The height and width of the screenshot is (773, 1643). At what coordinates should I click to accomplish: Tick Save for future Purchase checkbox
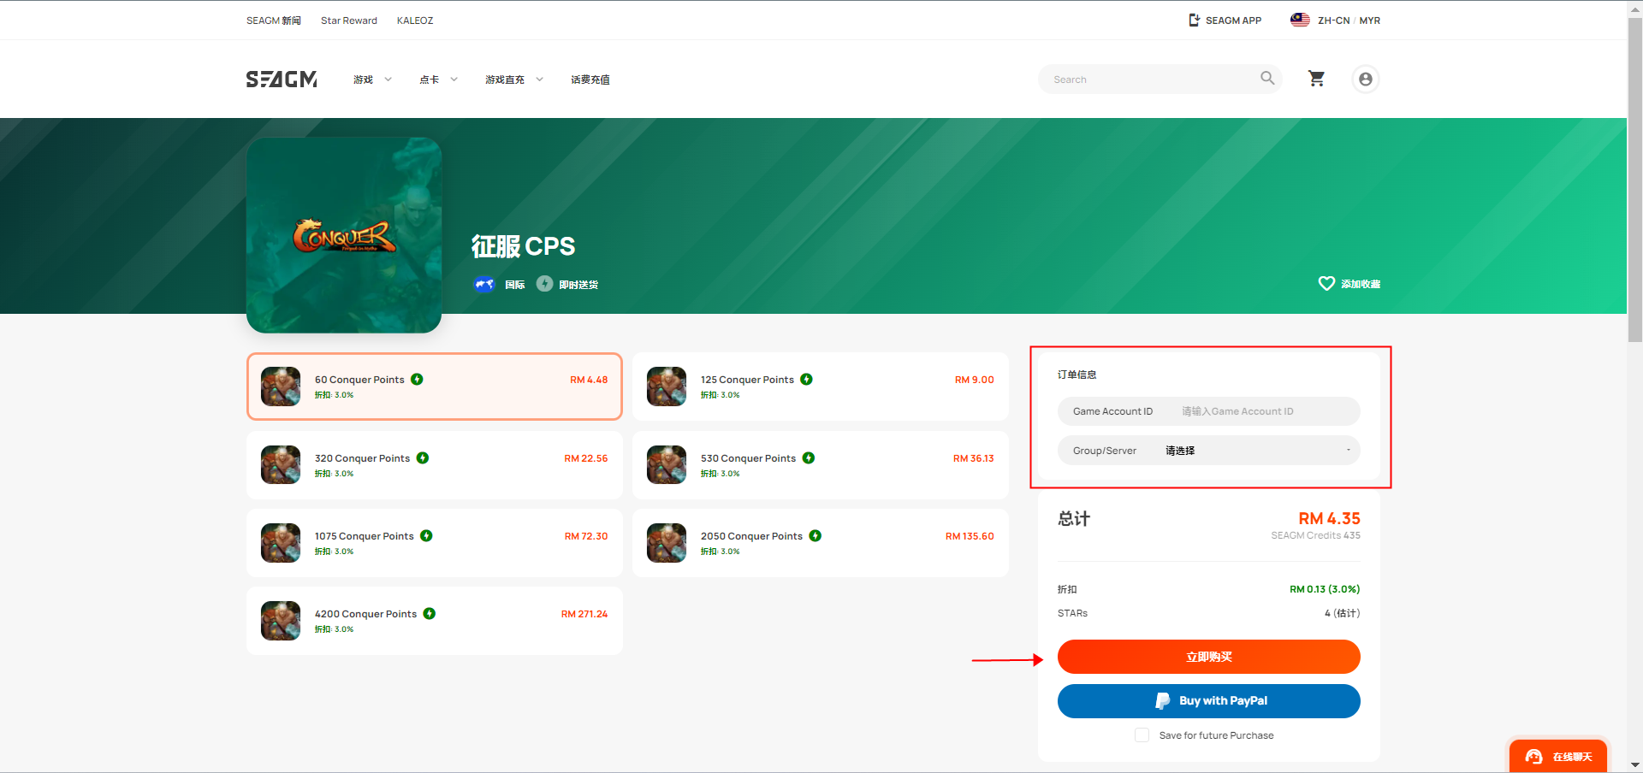pos(1142,735)
